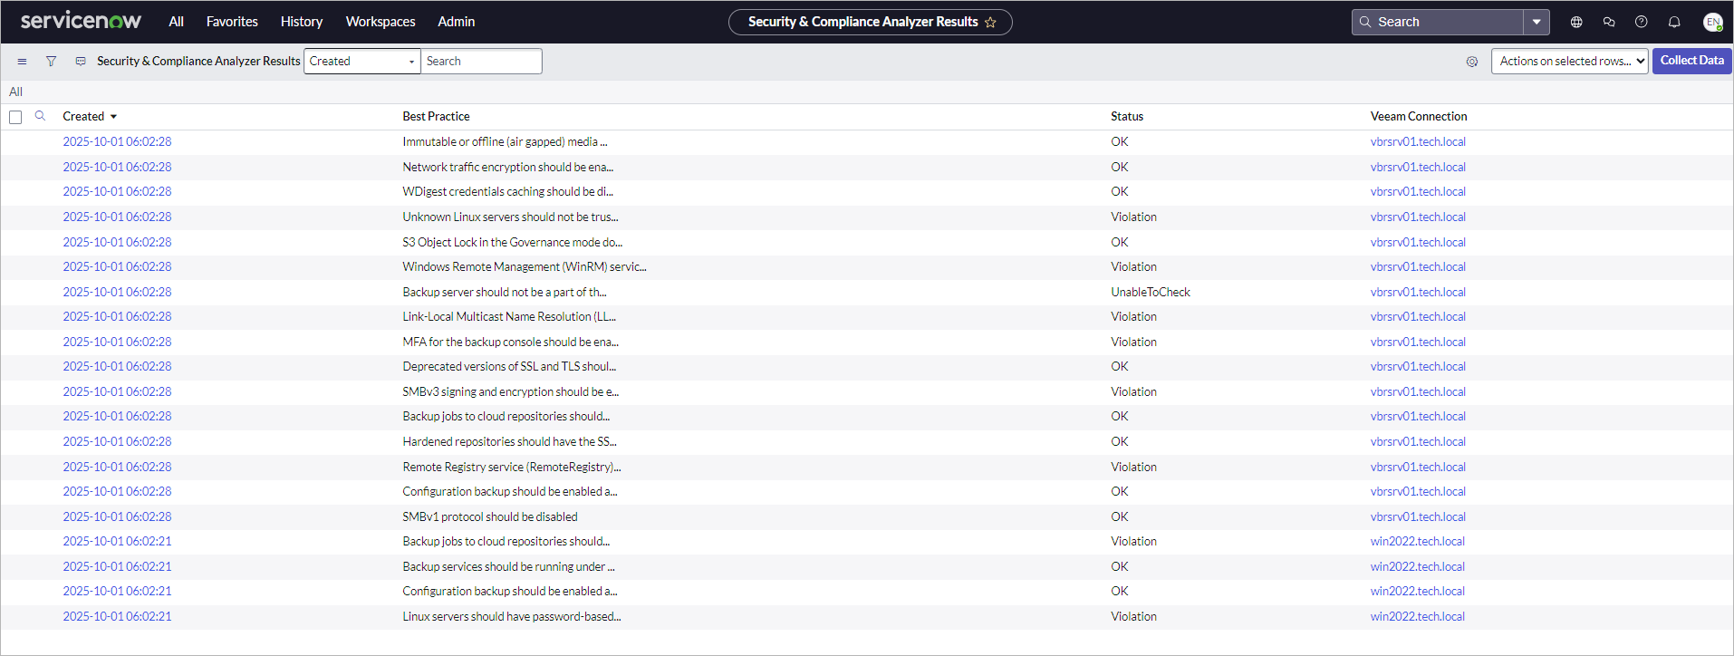Click Hardened repositories should have the SS... text
This screenshot has width=1734, height=656.
(x=509, y=441)
